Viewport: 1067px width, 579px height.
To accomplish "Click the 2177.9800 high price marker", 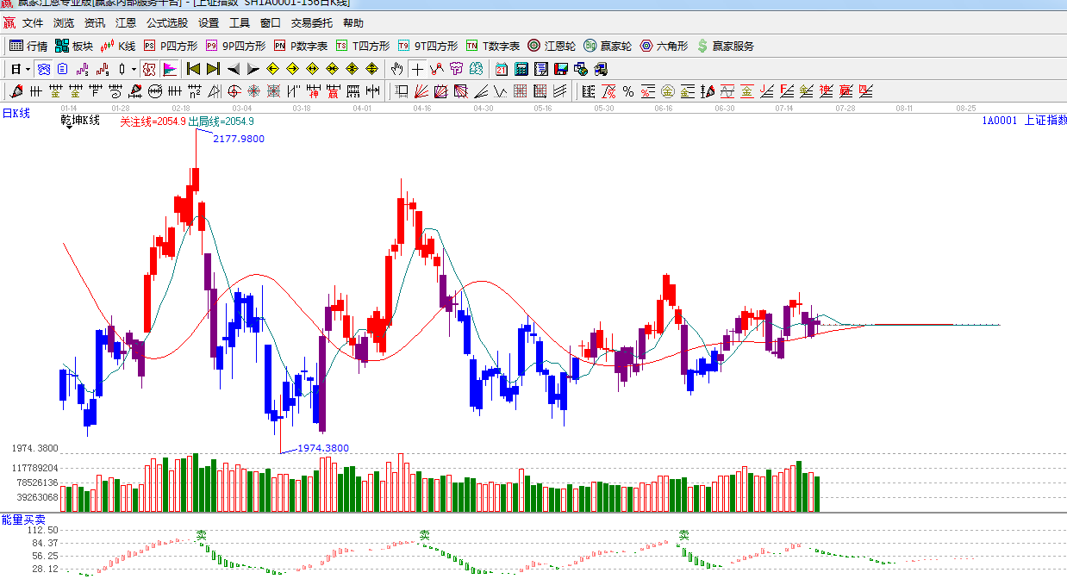I will click(x=239, y=139).
